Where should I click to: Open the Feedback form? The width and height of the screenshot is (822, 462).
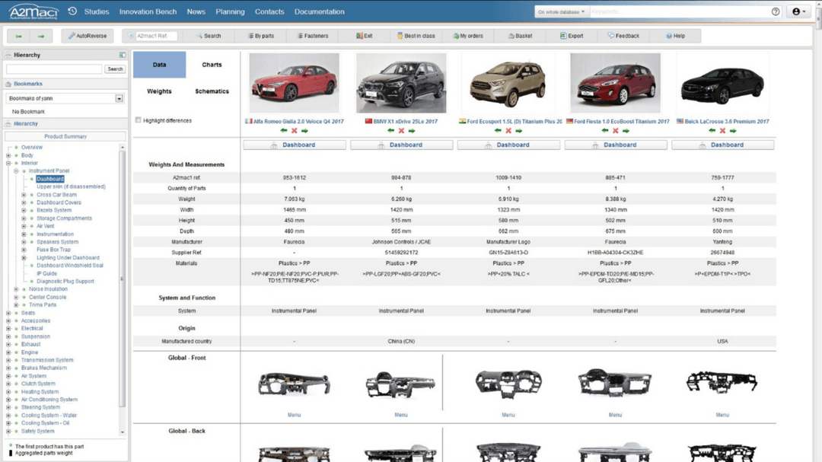pos(623,37)
